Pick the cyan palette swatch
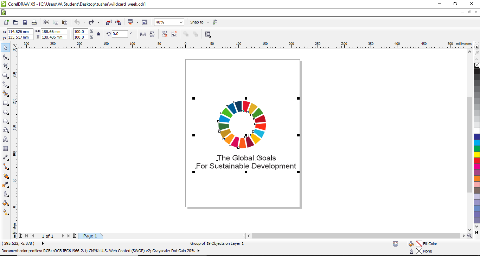 477,143
